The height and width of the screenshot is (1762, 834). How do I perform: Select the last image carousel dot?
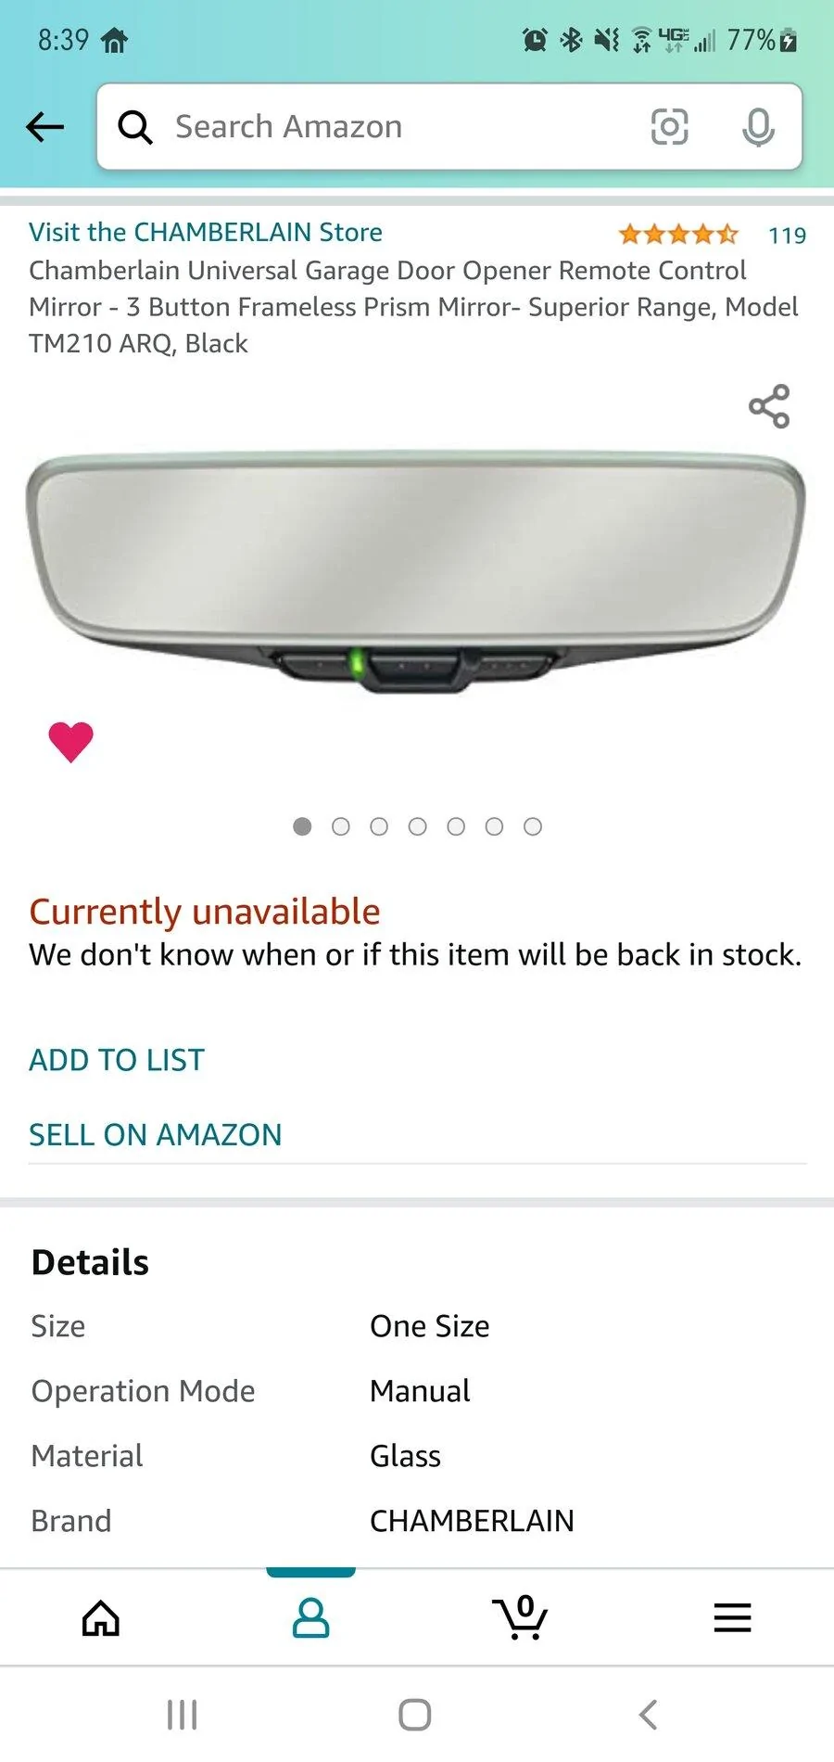(533, 826)
